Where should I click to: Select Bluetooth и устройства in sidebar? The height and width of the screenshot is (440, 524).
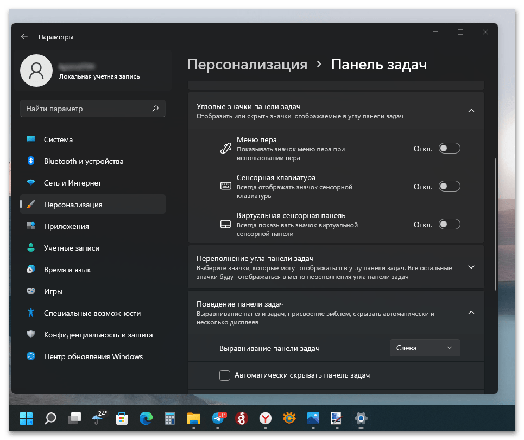(83, 161)
